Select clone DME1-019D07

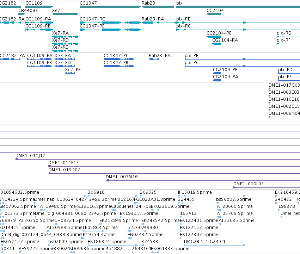point(174,173)
